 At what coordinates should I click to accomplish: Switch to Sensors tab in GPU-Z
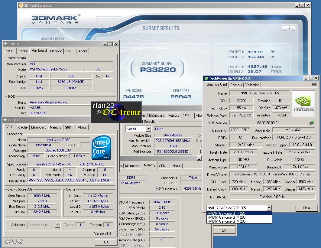pyautogui.click(x=236, y=85)
